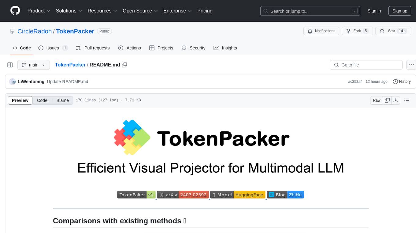Viewport: 416px width, 233px height.
Task: Select the Blame view
Action: click(62, 100)
